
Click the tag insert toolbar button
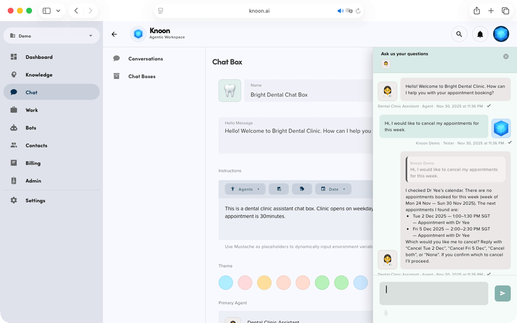302,189
